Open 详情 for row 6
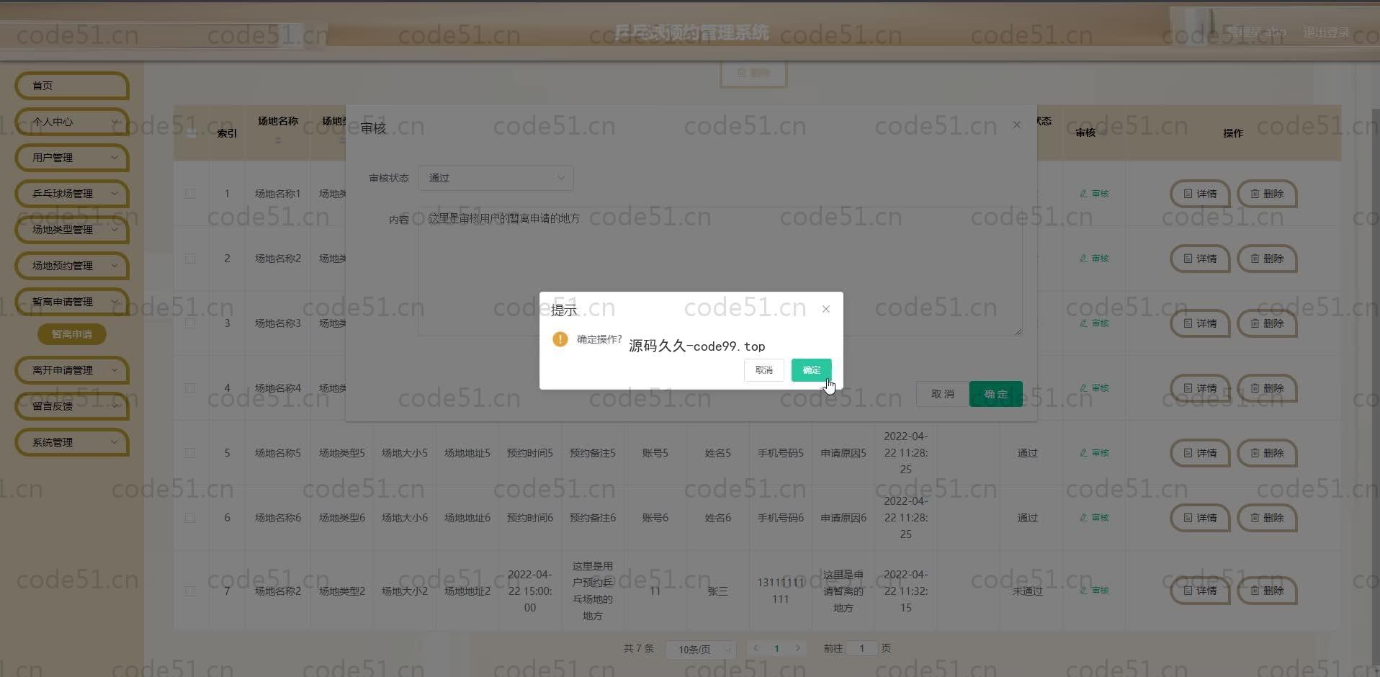 (1199, 518)
